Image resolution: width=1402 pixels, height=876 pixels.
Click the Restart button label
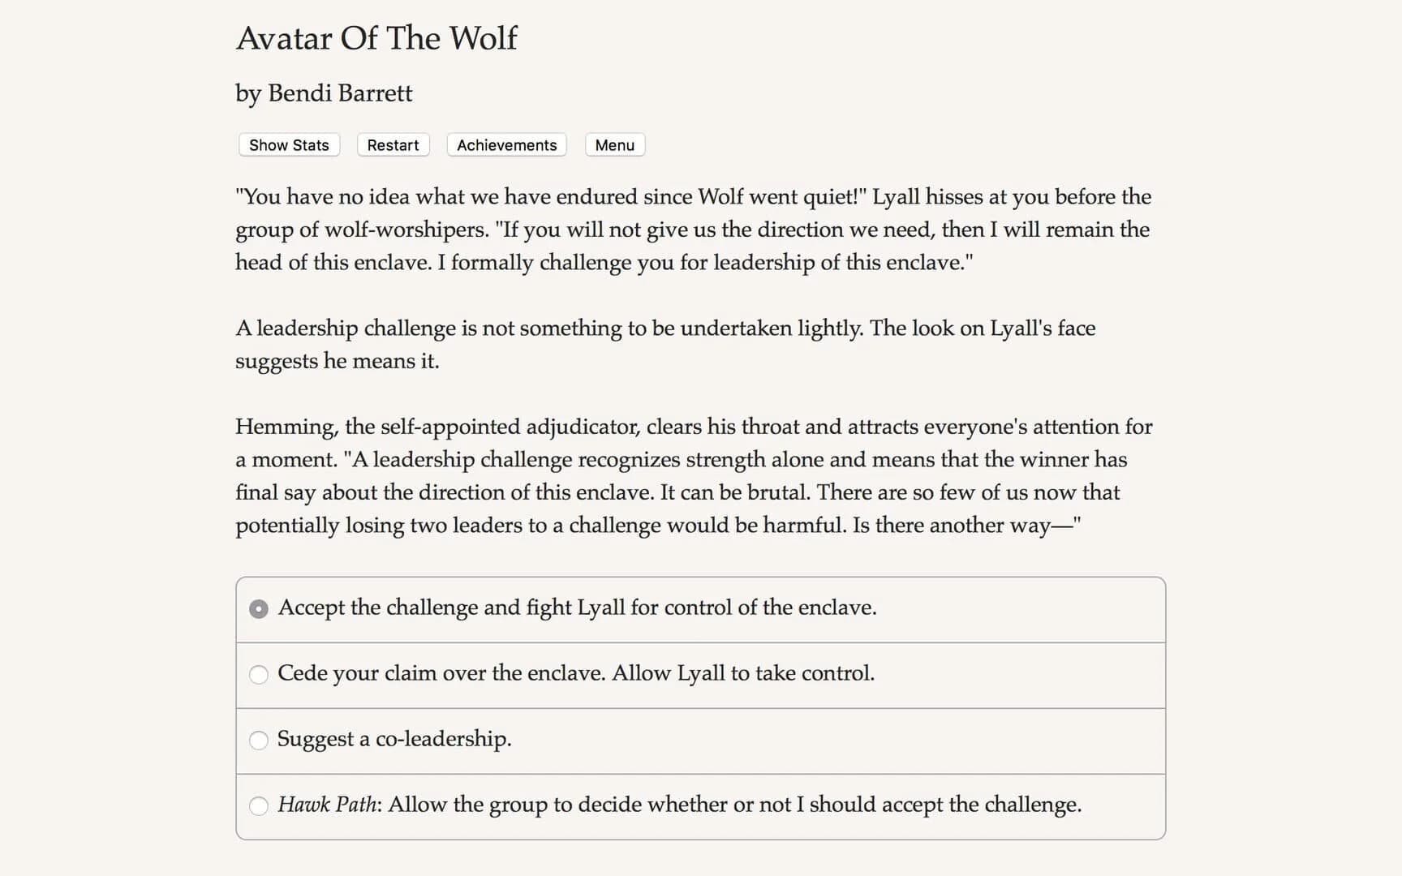(x=393, y=144)
